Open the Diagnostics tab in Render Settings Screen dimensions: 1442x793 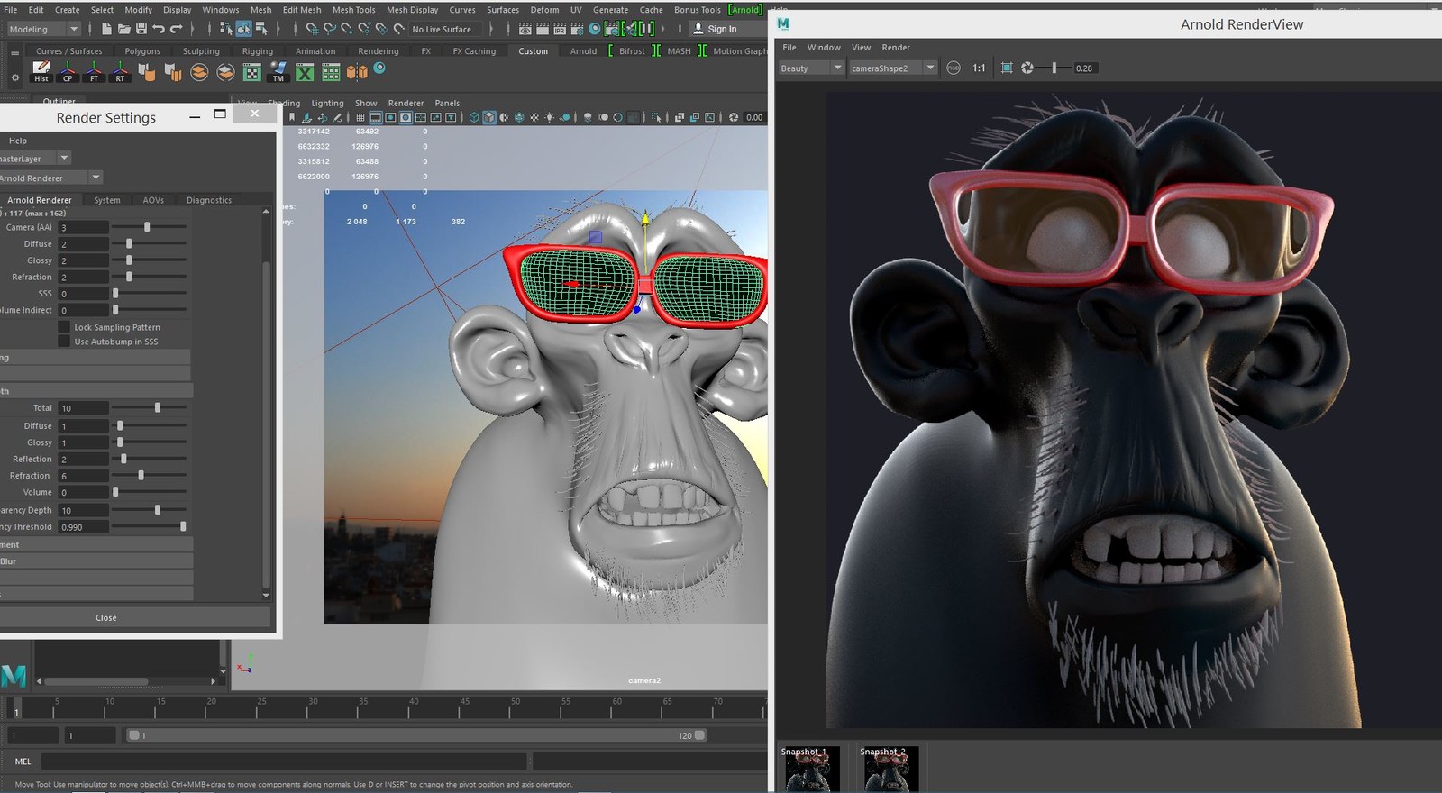(209, 200)
